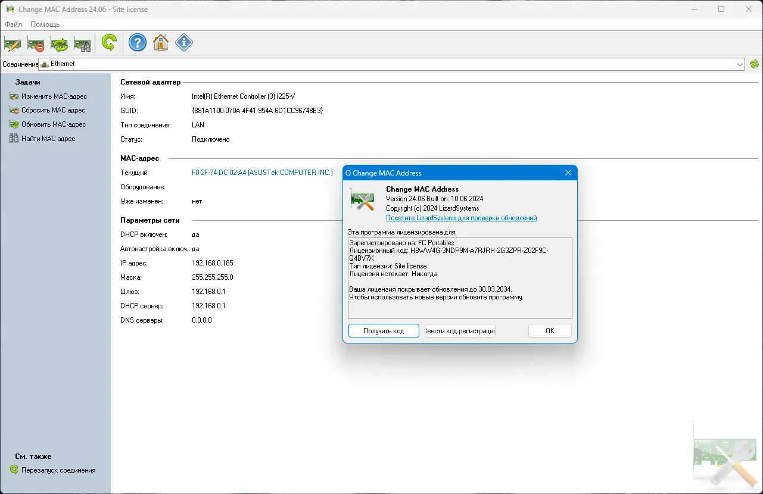Confirm the About dialog with OK
763x494 pixels.
point(550,331)
